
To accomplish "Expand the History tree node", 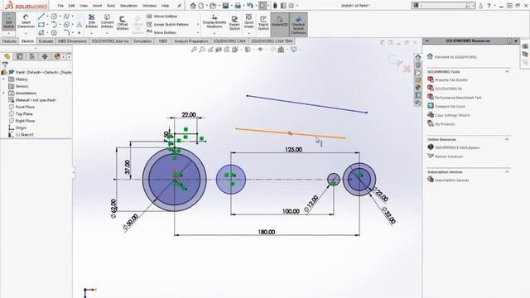I will (x=3, y=79).
